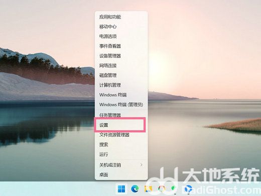Select 计算机管理 menu entry

point(121,85)
